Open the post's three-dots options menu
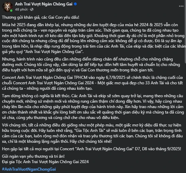 [181, 6]
